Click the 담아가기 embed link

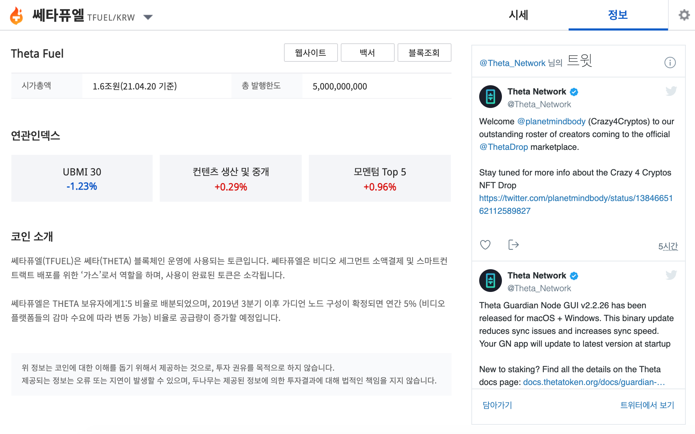click(497, 405)
